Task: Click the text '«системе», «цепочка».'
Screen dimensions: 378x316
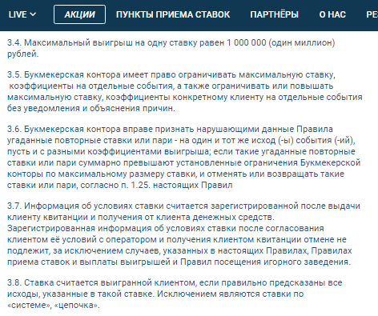Action: 54,305
